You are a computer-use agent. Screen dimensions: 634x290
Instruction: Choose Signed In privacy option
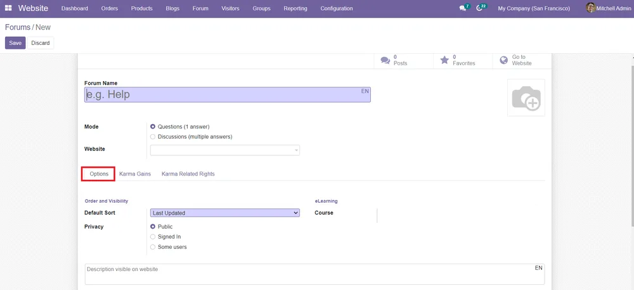pos(152,237)
